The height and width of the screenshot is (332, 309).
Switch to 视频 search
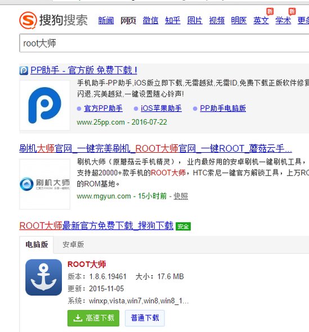217,21
